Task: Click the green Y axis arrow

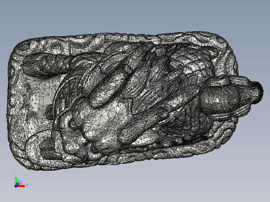Action: [x=16, y=180]
